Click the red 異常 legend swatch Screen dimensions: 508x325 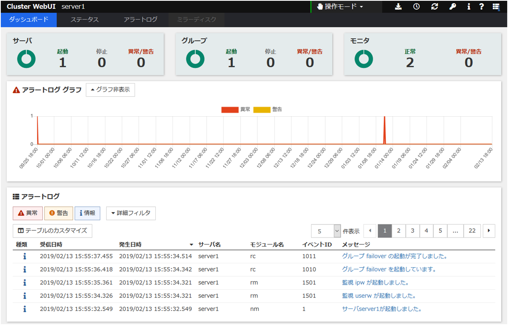[230, 109]
